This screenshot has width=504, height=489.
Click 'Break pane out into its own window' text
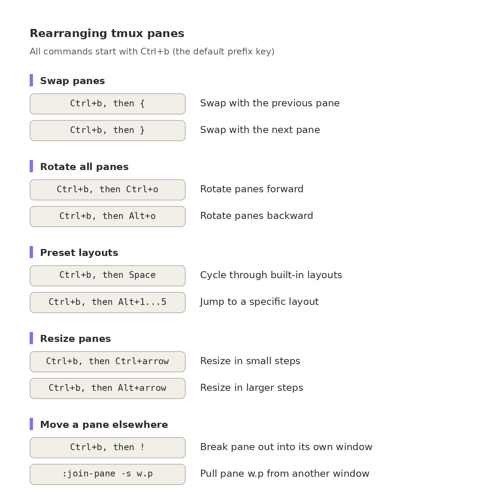[286, 447]
